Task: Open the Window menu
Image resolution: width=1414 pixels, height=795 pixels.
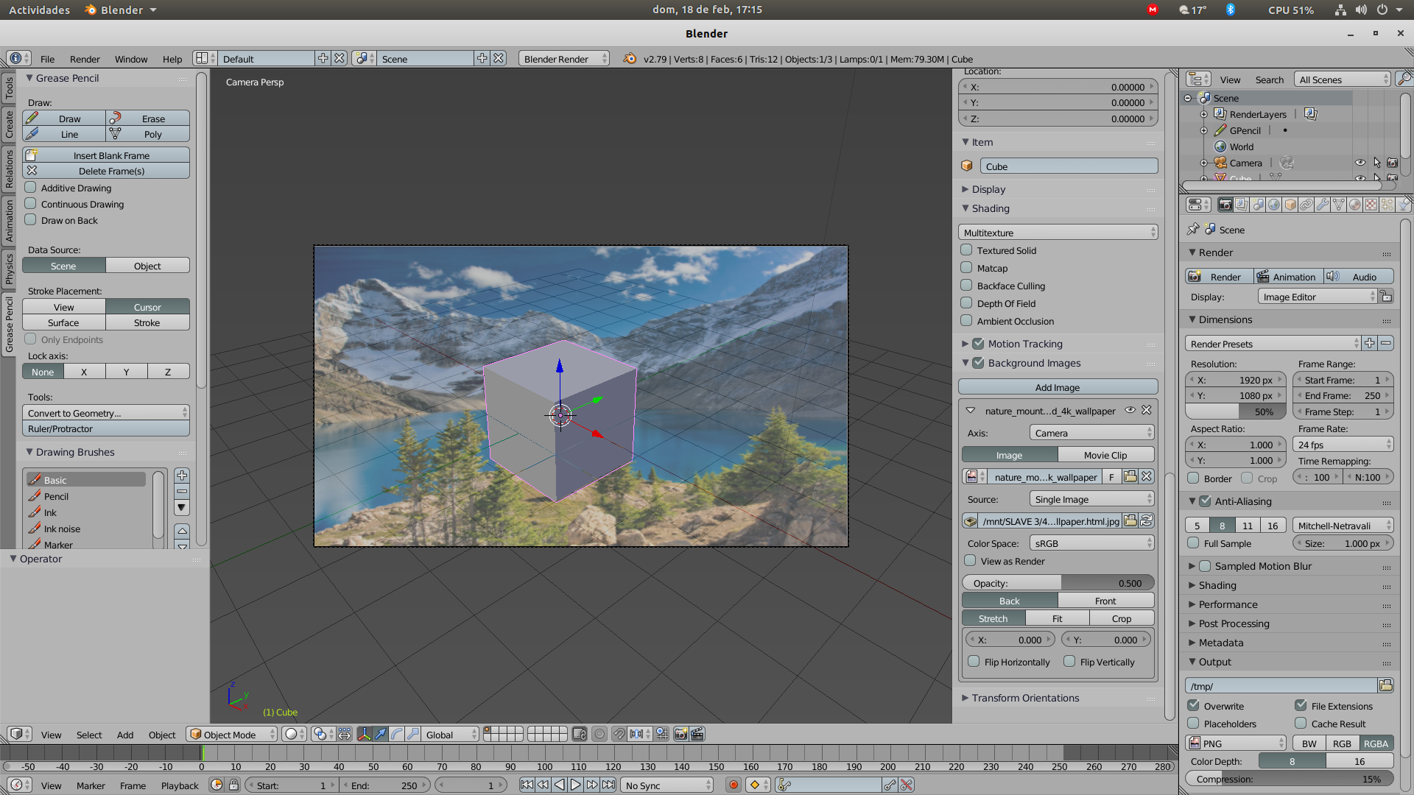Action: click(131, 59)
